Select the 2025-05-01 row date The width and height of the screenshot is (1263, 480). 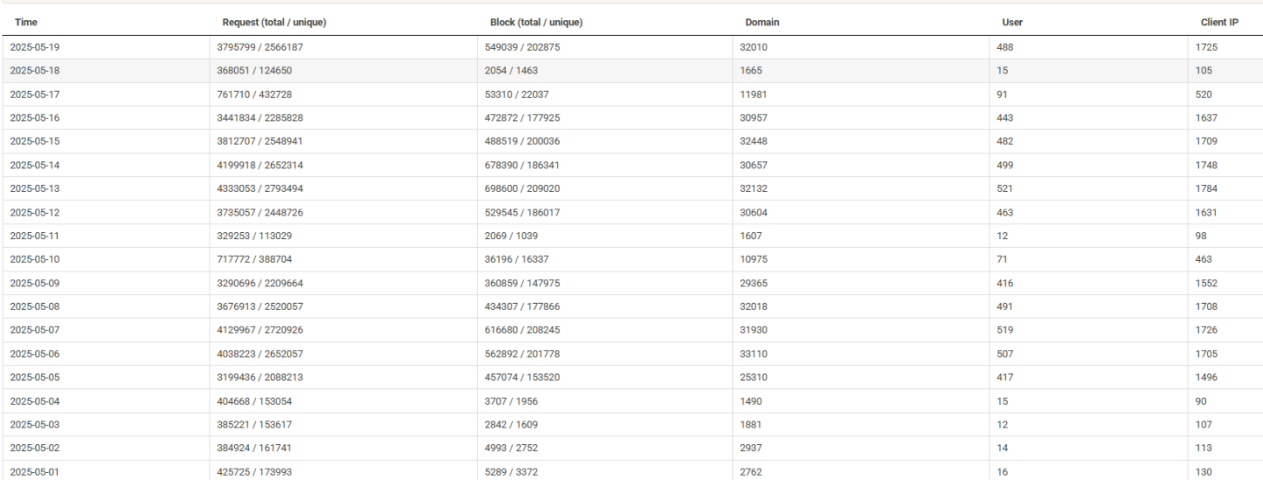(34, 472)
